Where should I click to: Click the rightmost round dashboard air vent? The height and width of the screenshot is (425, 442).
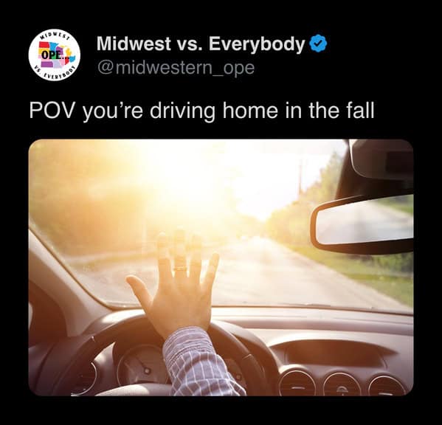388,384
